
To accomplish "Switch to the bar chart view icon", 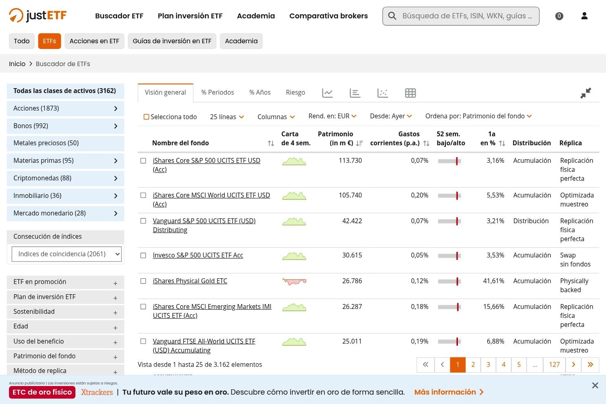I will [355, 93].
